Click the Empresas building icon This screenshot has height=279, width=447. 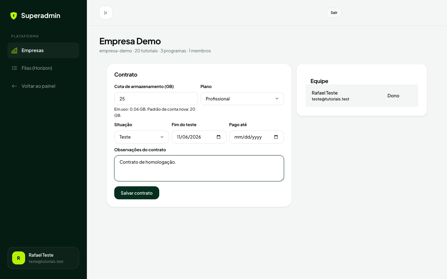[14, 51]
